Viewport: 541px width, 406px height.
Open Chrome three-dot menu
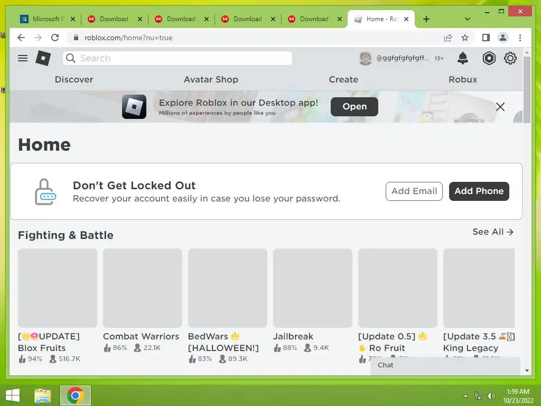[x=520, y=38]
